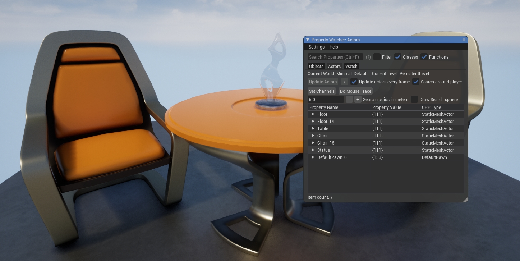This screenshot has height=261, width=520.
Task: Increase search radius with the + stepper
Action: click(358, 99)
